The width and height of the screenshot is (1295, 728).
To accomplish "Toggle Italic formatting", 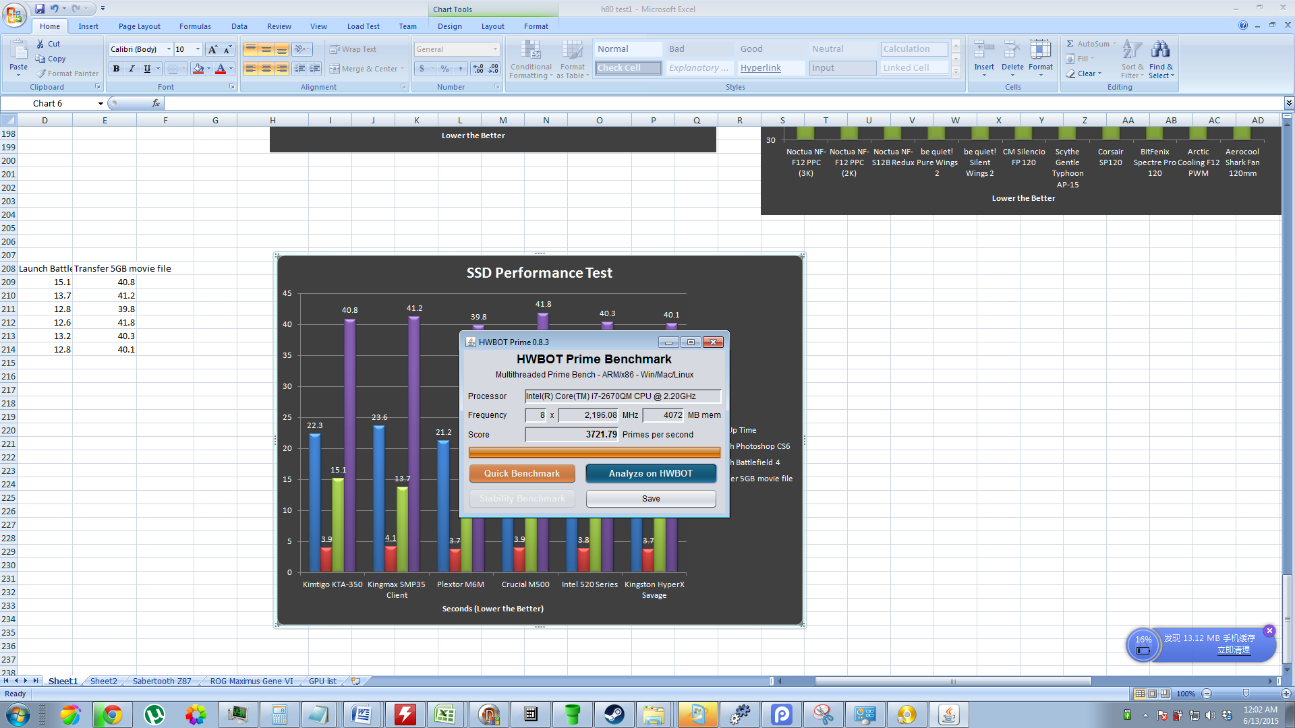I will [x=132, y=69].
